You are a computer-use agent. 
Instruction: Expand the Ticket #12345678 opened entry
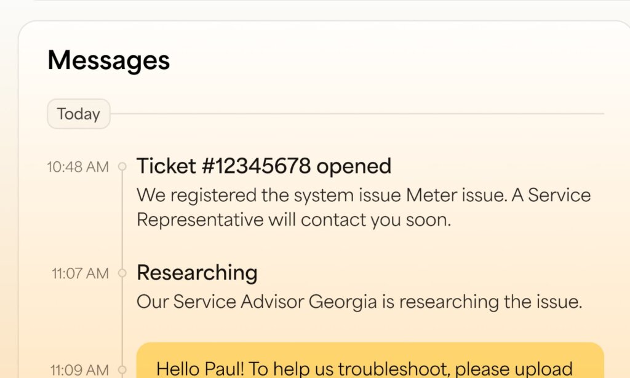(x=265, y=166)
